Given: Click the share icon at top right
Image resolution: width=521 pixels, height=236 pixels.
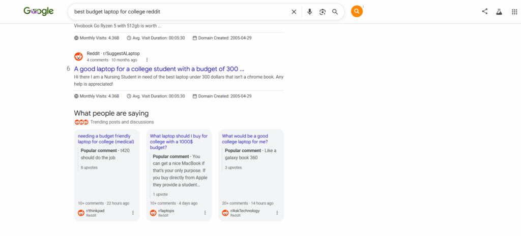Looking at the screenshot, I should coord(485,11).
